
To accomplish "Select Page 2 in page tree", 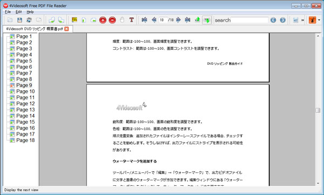I will pos(24,42).
